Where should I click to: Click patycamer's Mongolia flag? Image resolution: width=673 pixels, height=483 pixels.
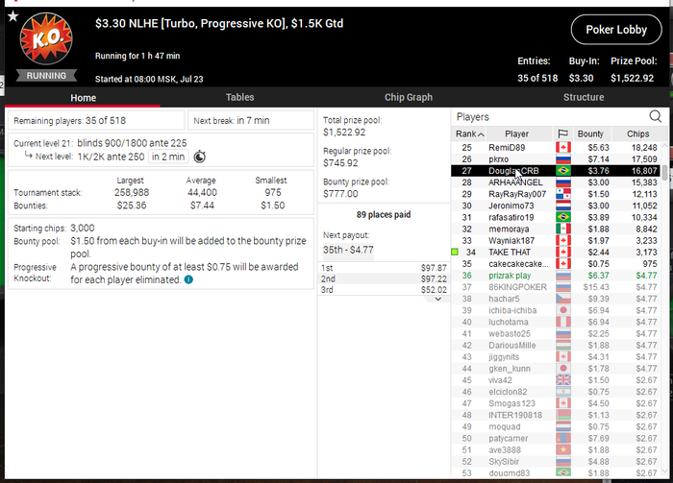pos(563,439)
